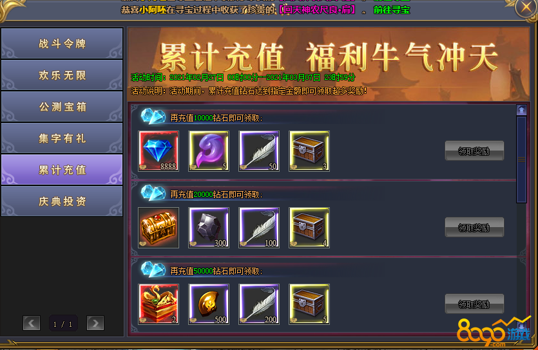The image size is (538, 350).
Task: Click the feather reward with quantity 200
Action: (x=259, y=304)
